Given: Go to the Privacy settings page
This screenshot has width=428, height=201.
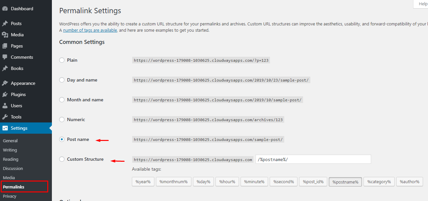Looking at the screenshot, I should click(x=10, y=196).
